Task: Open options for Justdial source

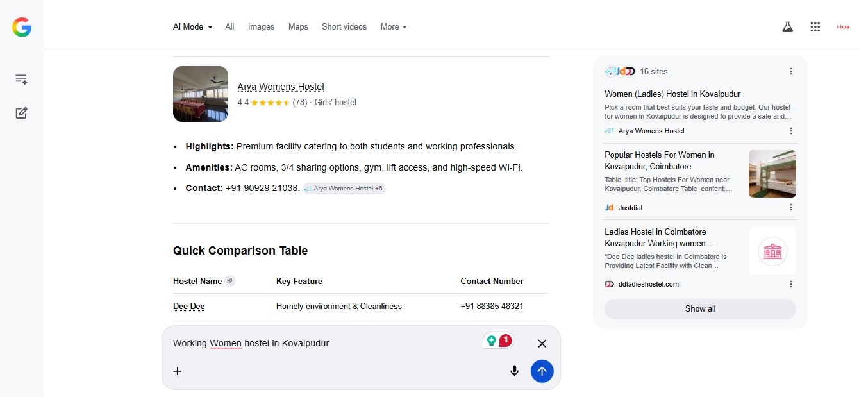Action: pyautogui.click(x=791, y=207)
